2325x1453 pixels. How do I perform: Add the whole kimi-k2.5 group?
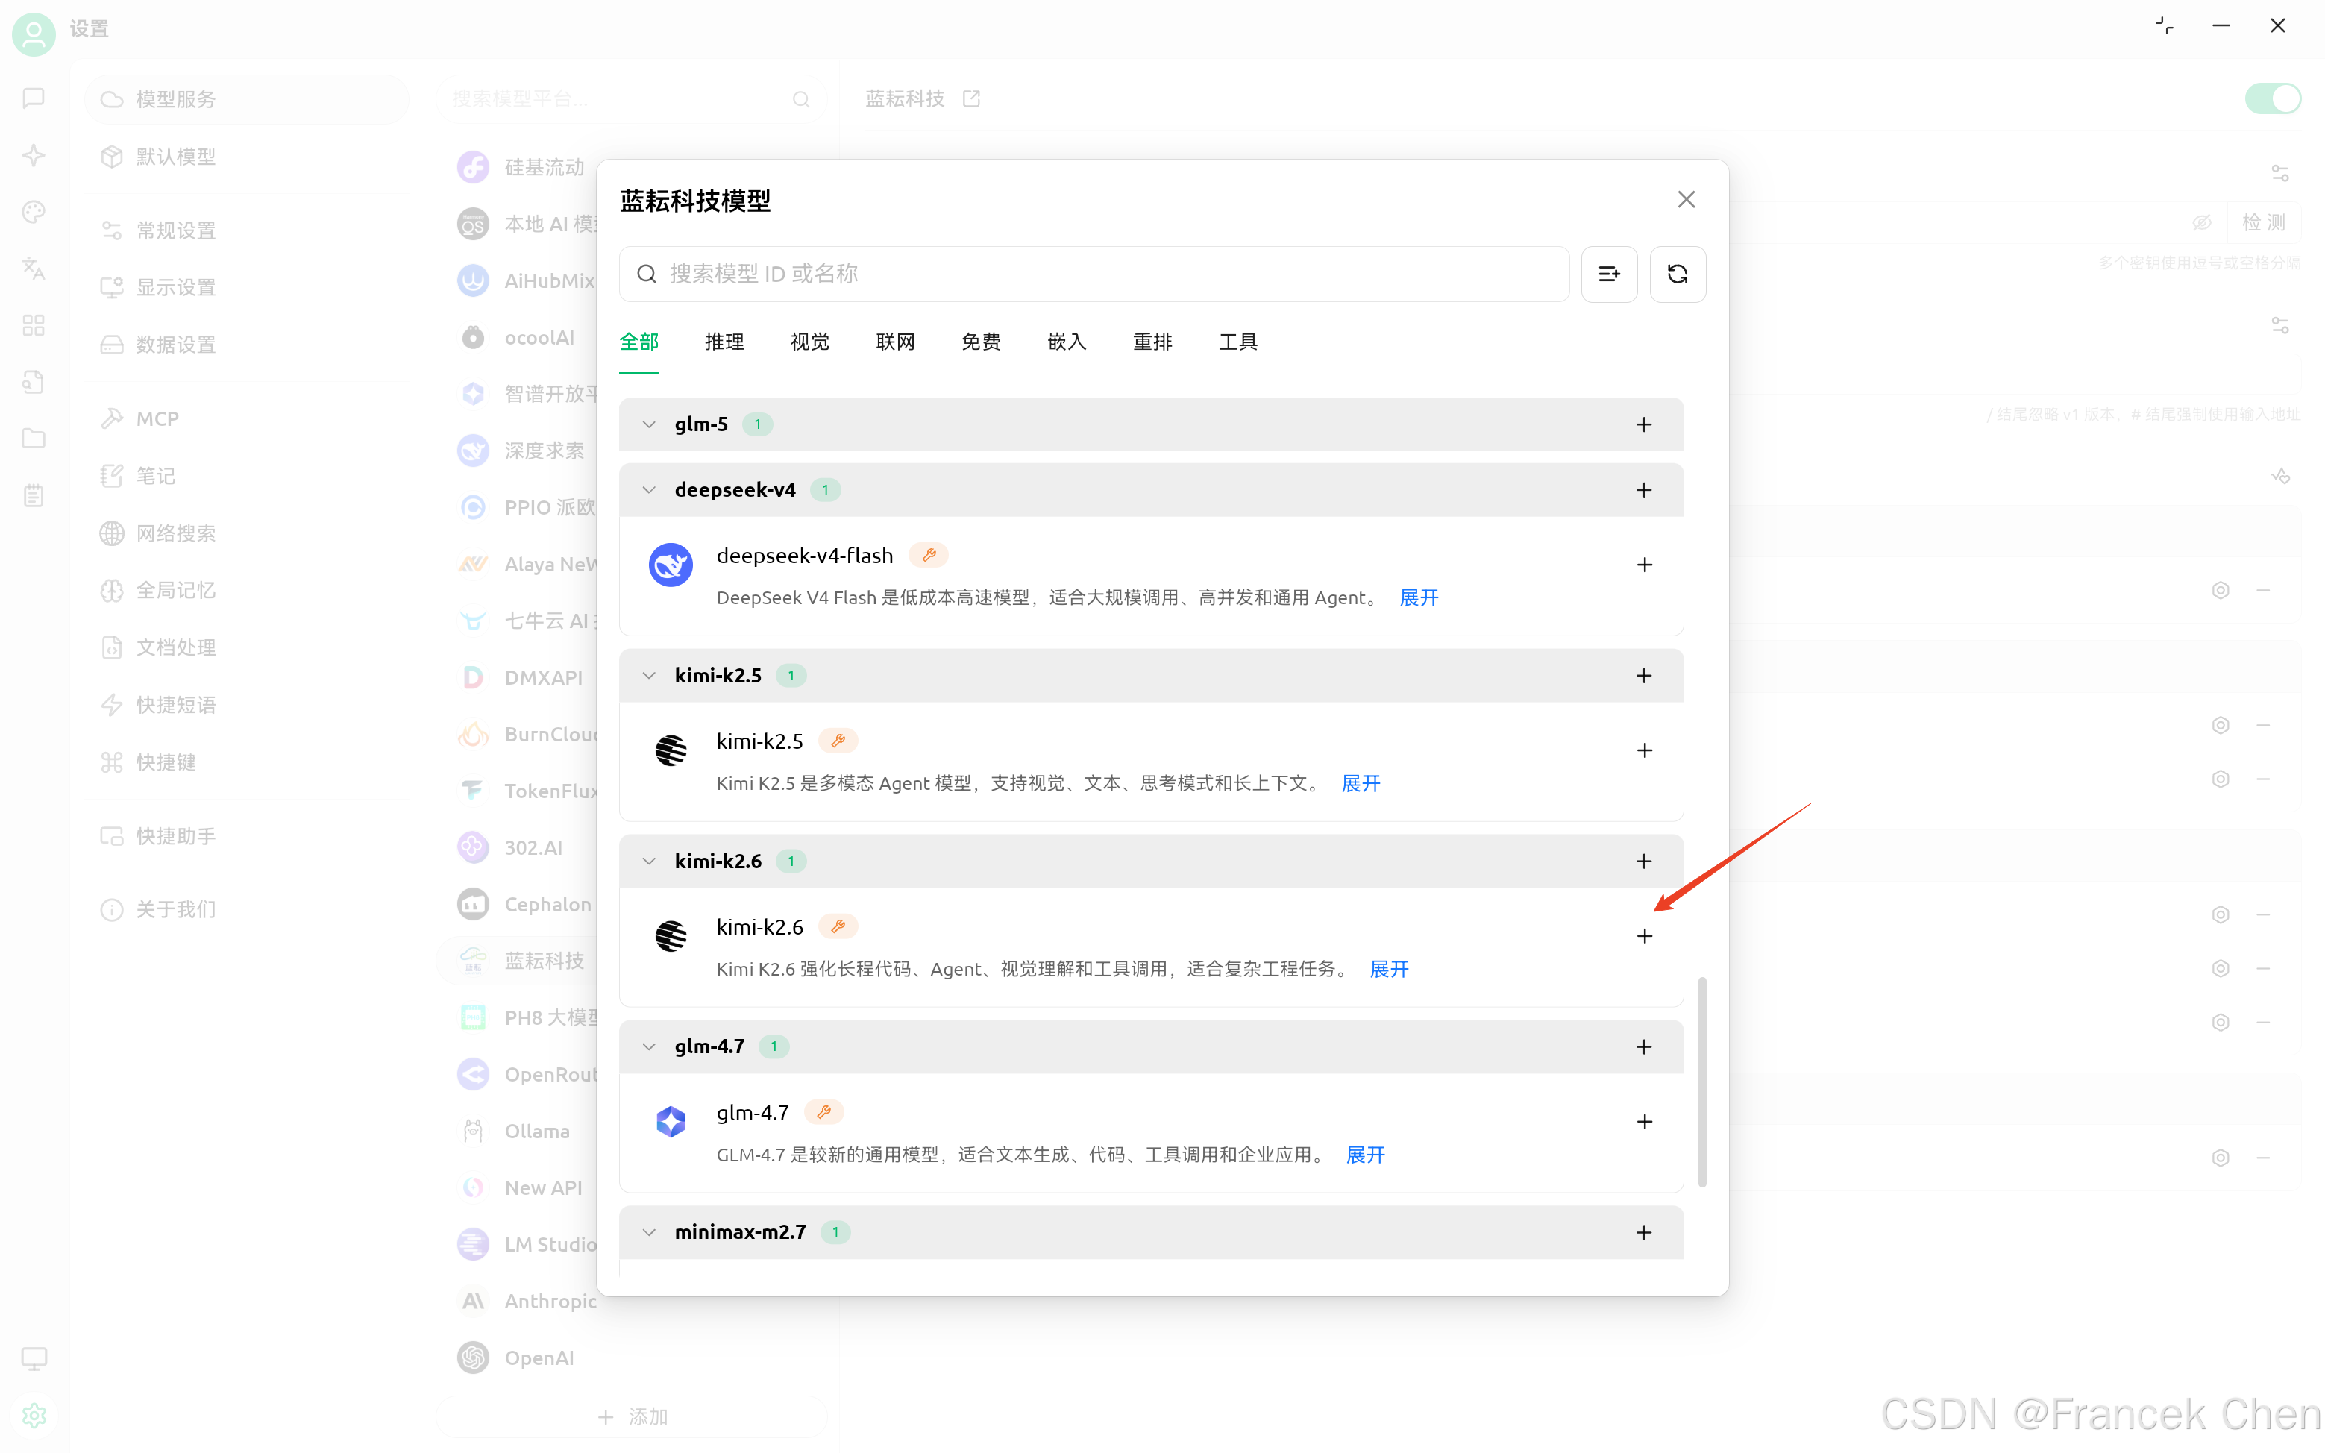(1644, 676)
